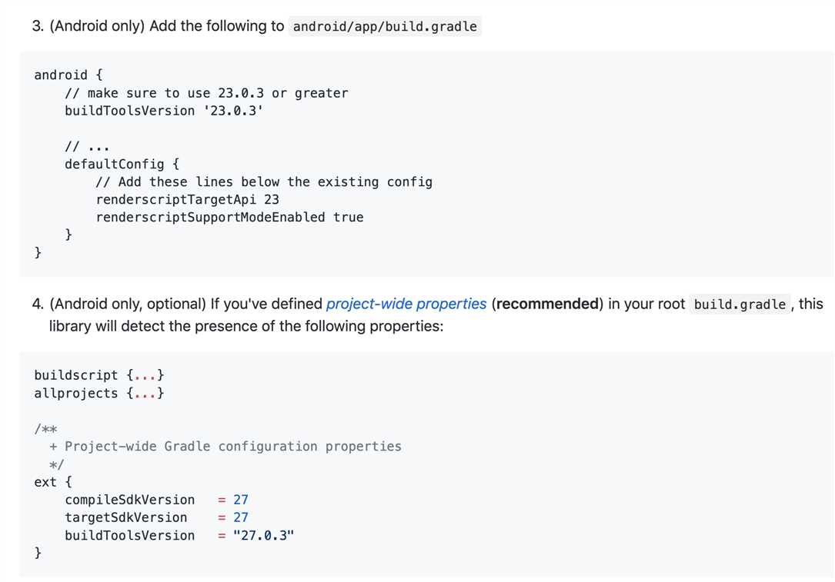The width and height of the screenshot is (835, 582).
Task: Click the bold word recommended
Action: pyautogui.click(x=547, y=304)
